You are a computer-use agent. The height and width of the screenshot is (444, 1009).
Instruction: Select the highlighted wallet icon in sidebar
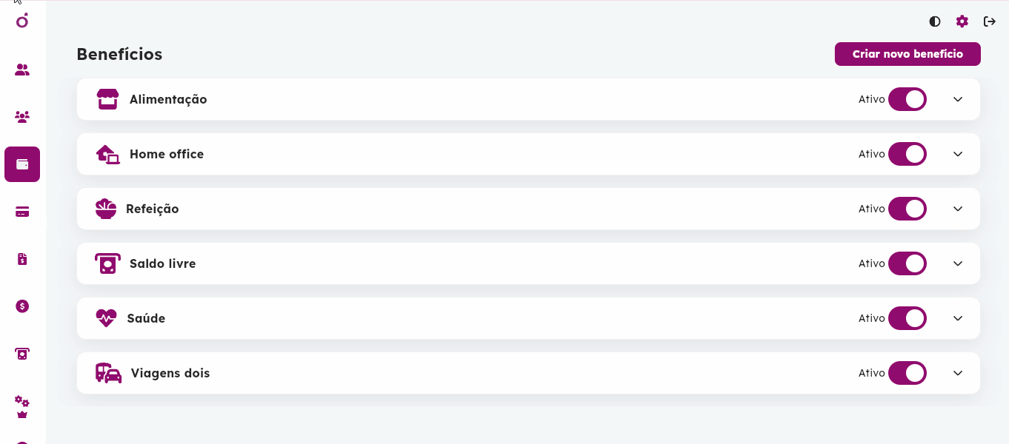click(x=22, y=164)
